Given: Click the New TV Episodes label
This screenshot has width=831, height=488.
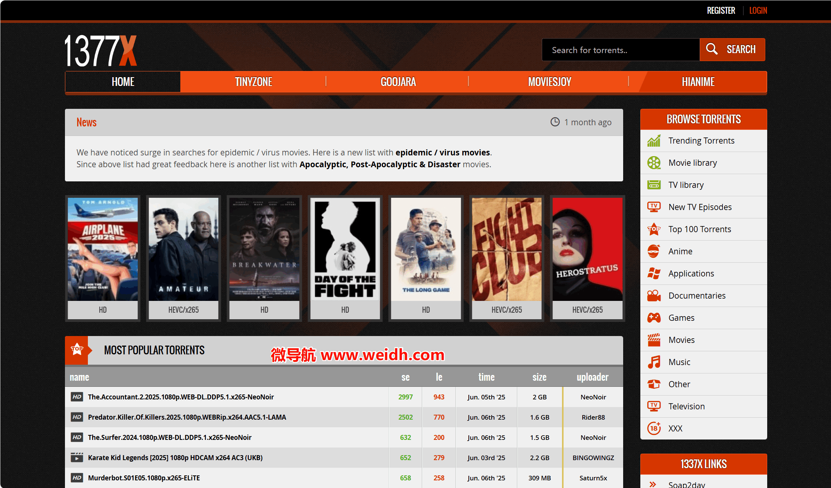Looking at the screenshot, I should coord(700,207).
